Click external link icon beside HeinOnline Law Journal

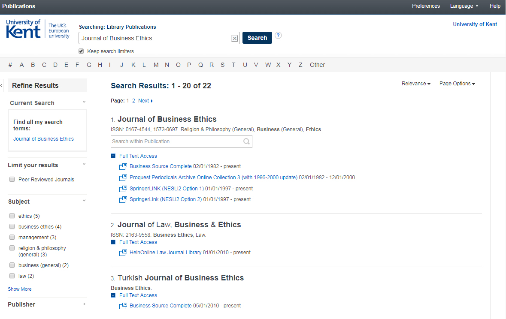pyautogui.click(x=123, y=253)
